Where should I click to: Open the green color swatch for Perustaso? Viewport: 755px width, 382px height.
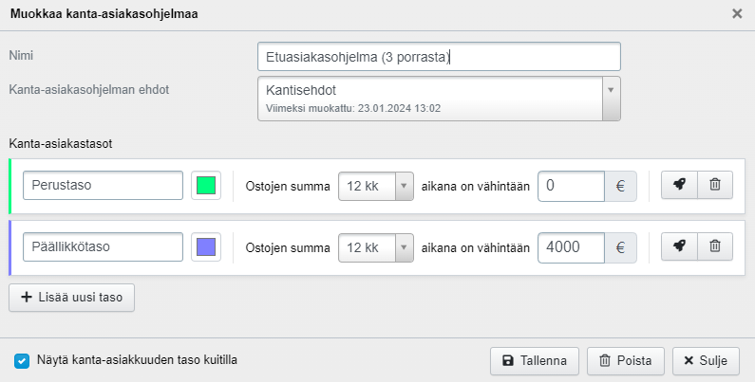[205, 186]
